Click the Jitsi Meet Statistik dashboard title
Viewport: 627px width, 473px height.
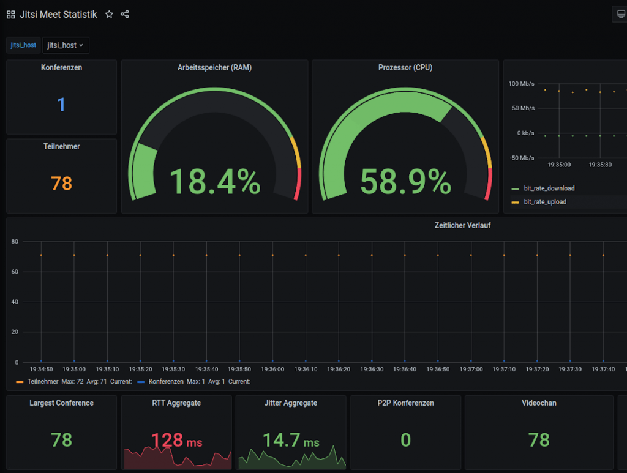tap(58, 15)
